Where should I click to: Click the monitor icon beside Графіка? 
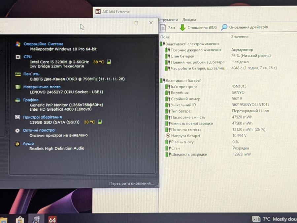[17, 100]
